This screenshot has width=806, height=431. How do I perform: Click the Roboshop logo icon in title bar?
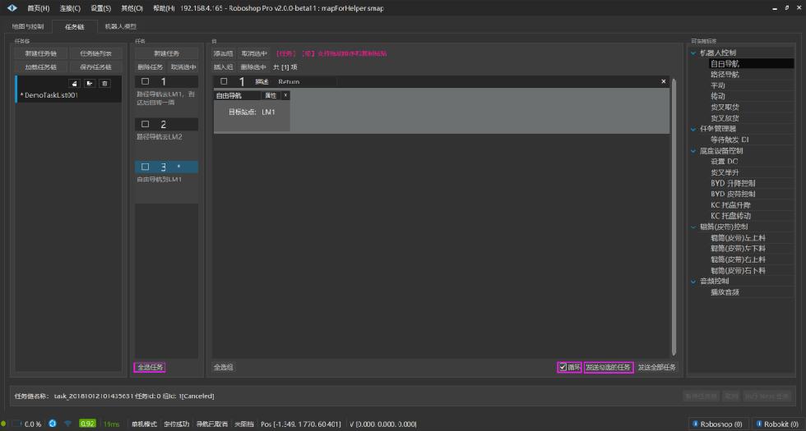[x=12, y=7]
